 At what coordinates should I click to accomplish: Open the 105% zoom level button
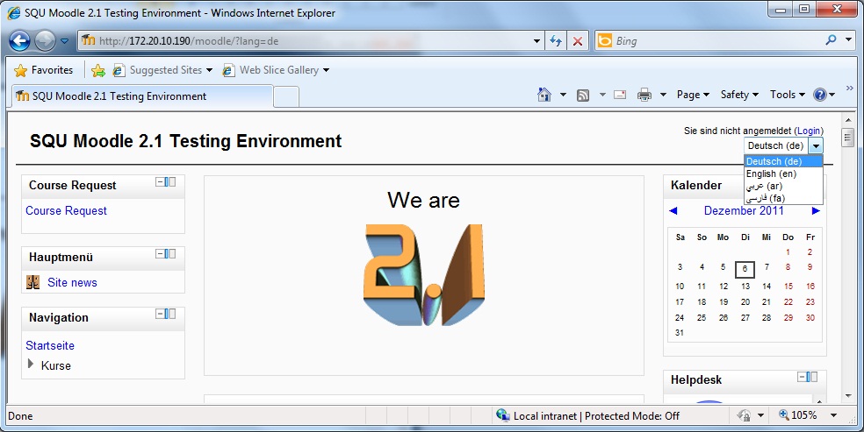tap(797, 415)
